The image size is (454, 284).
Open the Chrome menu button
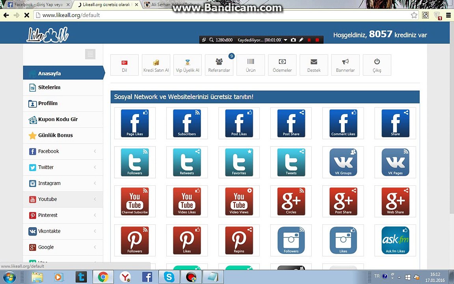pyautogui.click(x=448, y=15)
